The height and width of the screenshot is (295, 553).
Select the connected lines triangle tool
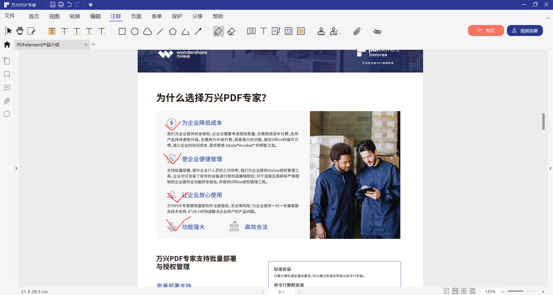coord(185,31)
